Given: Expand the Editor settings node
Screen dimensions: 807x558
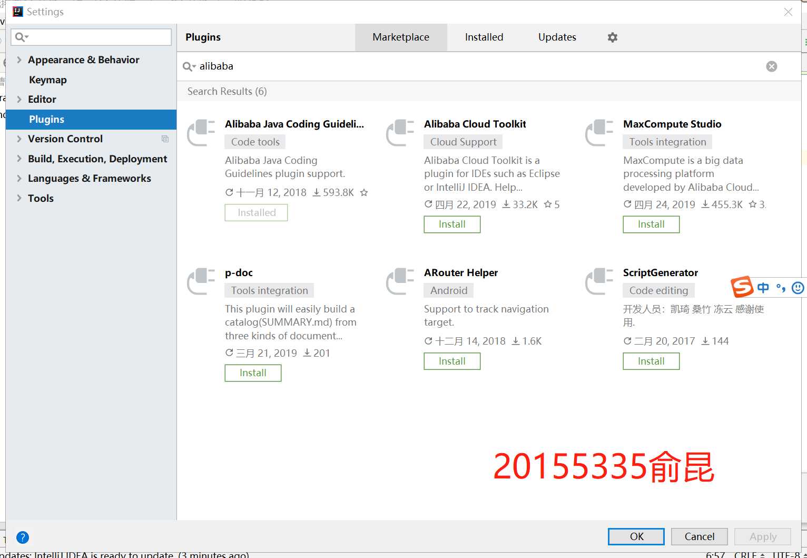Looking at the screenshot, I should [19, 99].
